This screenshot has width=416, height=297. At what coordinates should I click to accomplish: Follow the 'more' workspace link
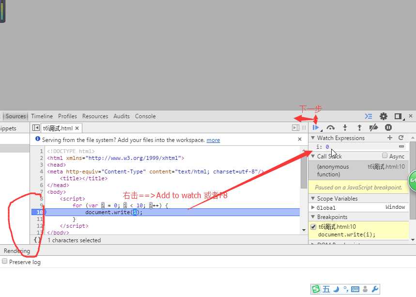[213, 140]
